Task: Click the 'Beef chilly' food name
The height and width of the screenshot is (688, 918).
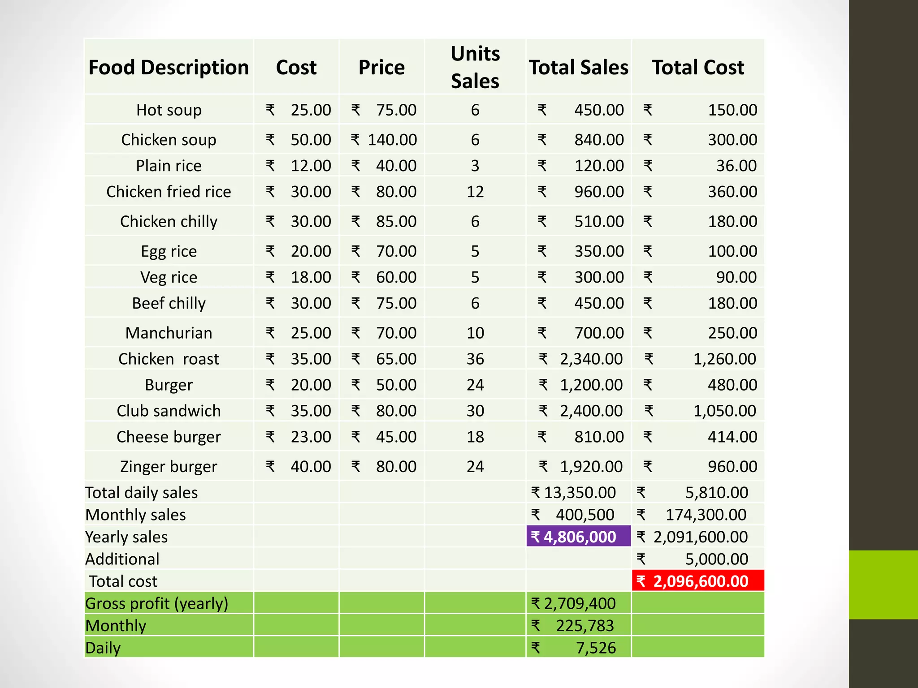Action: click(x=169, y=303)
